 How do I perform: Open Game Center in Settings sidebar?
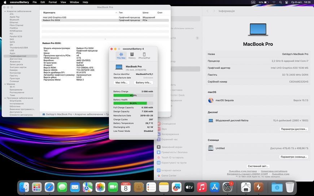[x=169, y=175]
